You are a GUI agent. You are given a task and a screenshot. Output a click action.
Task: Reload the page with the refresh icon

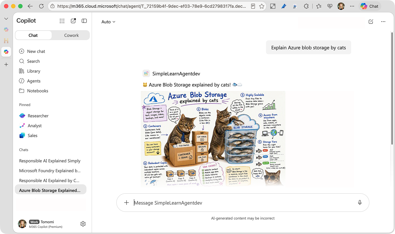(41, 6)
